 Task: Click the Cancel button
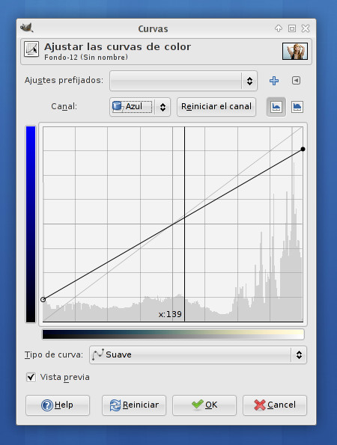tap(275, 405)
